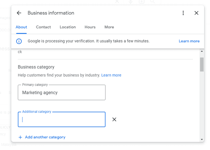This screenshot has height=150, width=210.
Task: Click the verification processing message text
Action: [89, 41]
